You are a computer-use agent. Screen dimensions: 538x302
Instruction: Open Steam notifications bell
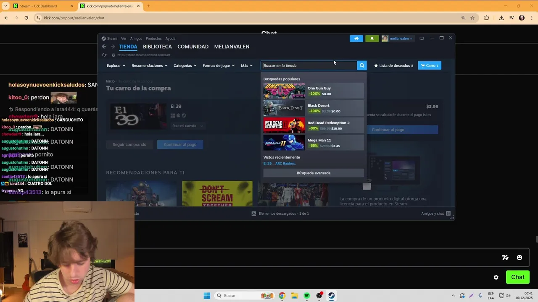[x=372, y=39]
